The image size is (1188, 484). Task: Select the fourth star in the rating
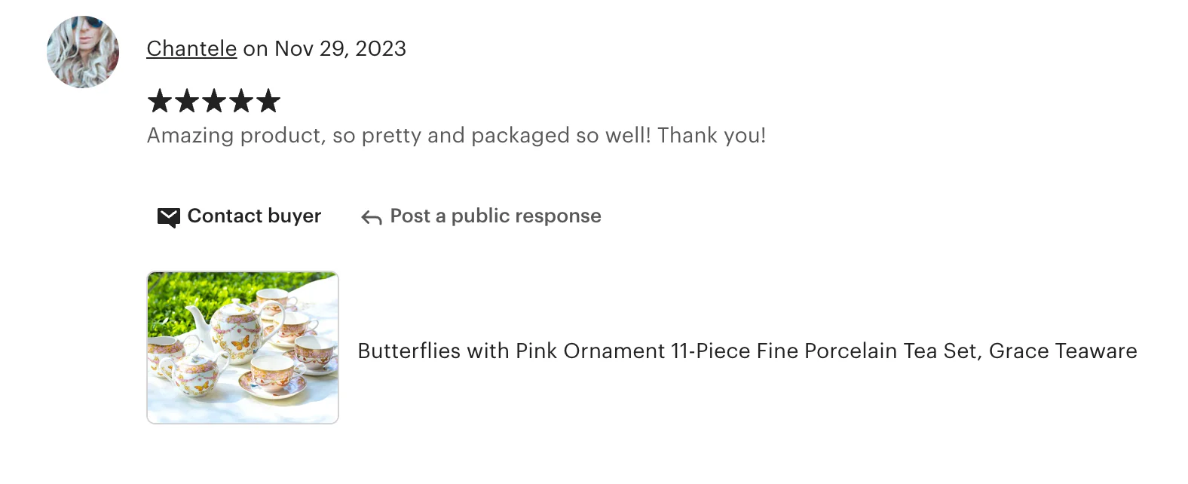coord(241,100)
